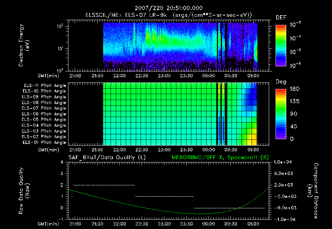332x229 pixels.
Task: Click the 6.0e+03 right axis value
Action: [284, 173]
